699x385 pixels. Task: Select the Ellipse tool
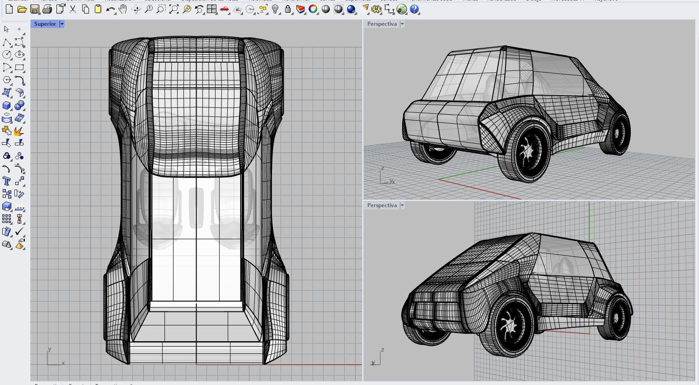click(19, 55)
